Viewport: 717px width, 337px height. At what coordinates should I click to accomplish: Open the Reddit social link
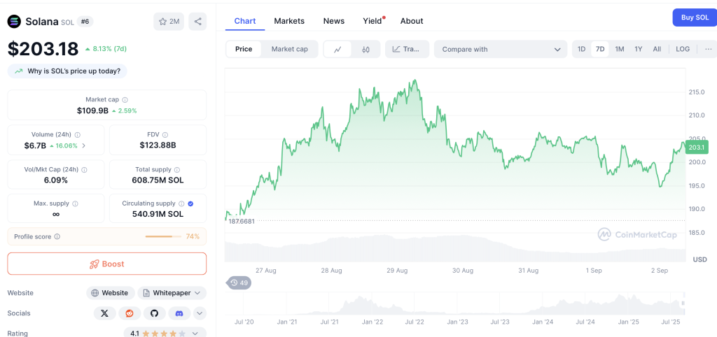click(x=130, y=313)
